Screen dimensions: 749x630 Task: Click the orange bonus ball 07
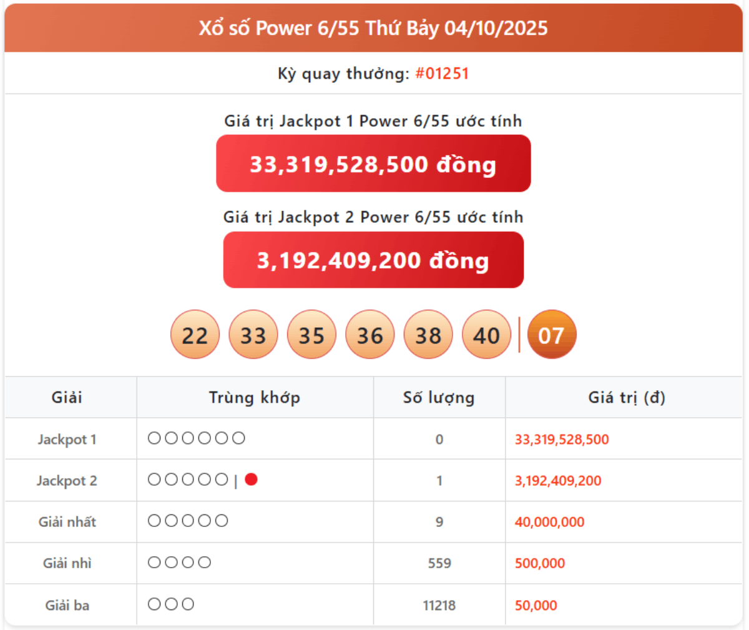[x=552, y=335]
